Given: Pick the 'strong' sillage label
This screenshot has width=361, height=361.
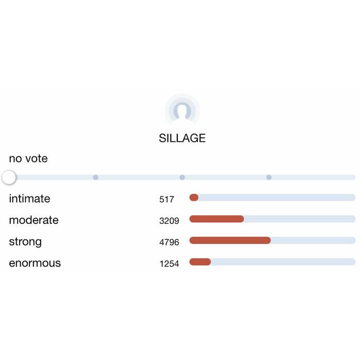Looking at the screenshot, I should 25,241.
